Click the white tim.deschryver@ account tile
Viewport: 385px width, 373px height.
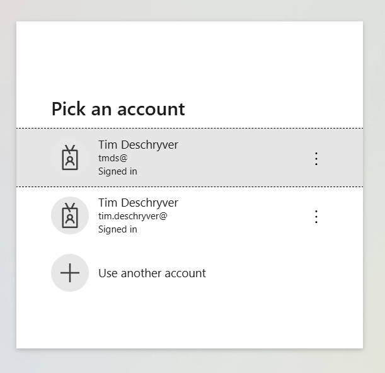click(x=190, y=215)
